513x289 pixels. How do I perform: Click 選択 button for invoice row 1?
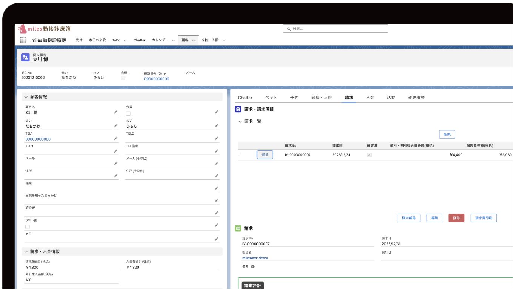265,155
